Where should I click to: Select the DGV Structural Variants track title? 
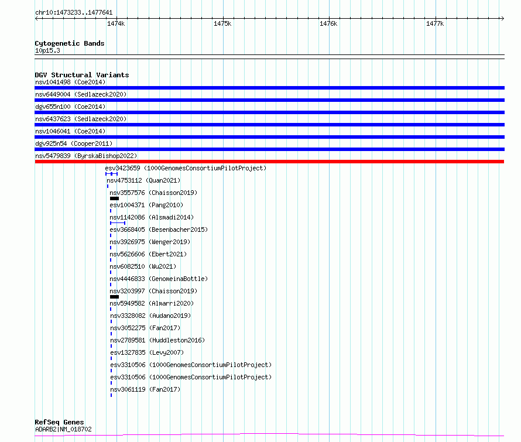point(82,75)
